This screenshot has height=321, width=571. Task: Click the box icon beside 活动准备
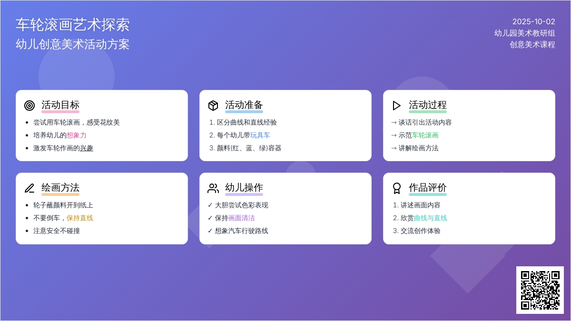(213, 106)
